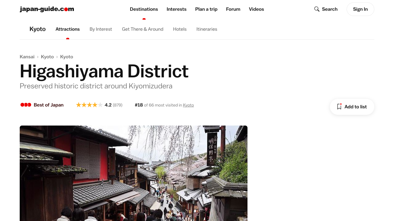
Task: Select the Hotels tab
Action: click(x=180, y=29)
